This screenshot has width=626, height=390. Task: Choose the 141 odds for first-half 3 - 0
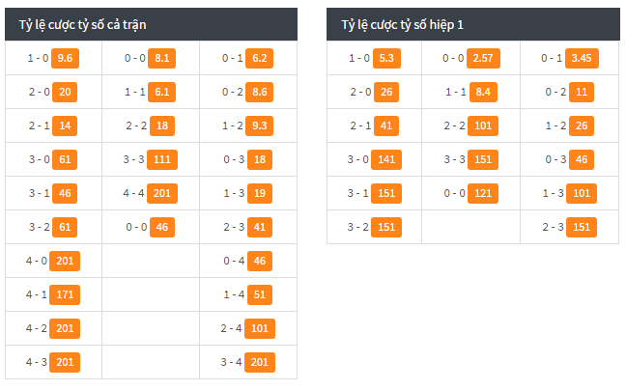386,159
